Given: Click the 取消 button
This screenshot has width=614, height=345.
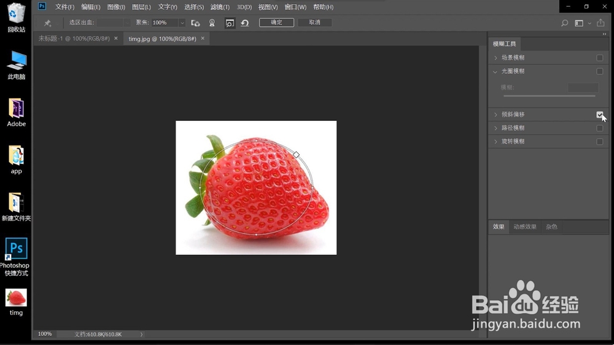Looking at the screenshot, I should click(x=314, y=22).
